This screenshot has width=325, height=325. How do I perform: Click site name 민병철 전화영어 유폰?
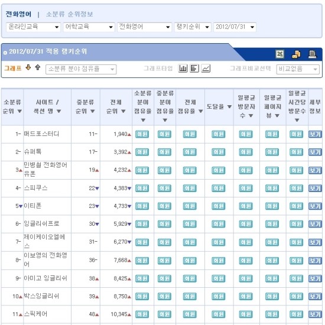pyautogui.click(x=45, y=170)
